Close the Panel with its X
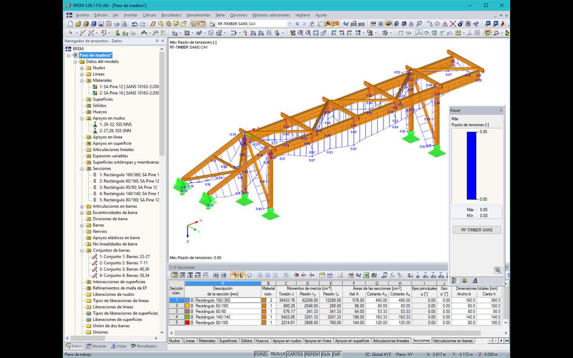573x358 pixels. point(501,110)
